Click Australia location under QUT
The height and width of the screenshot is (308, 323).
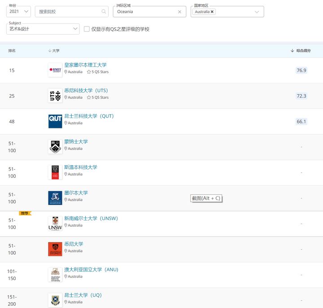click(x=73, y=123)
